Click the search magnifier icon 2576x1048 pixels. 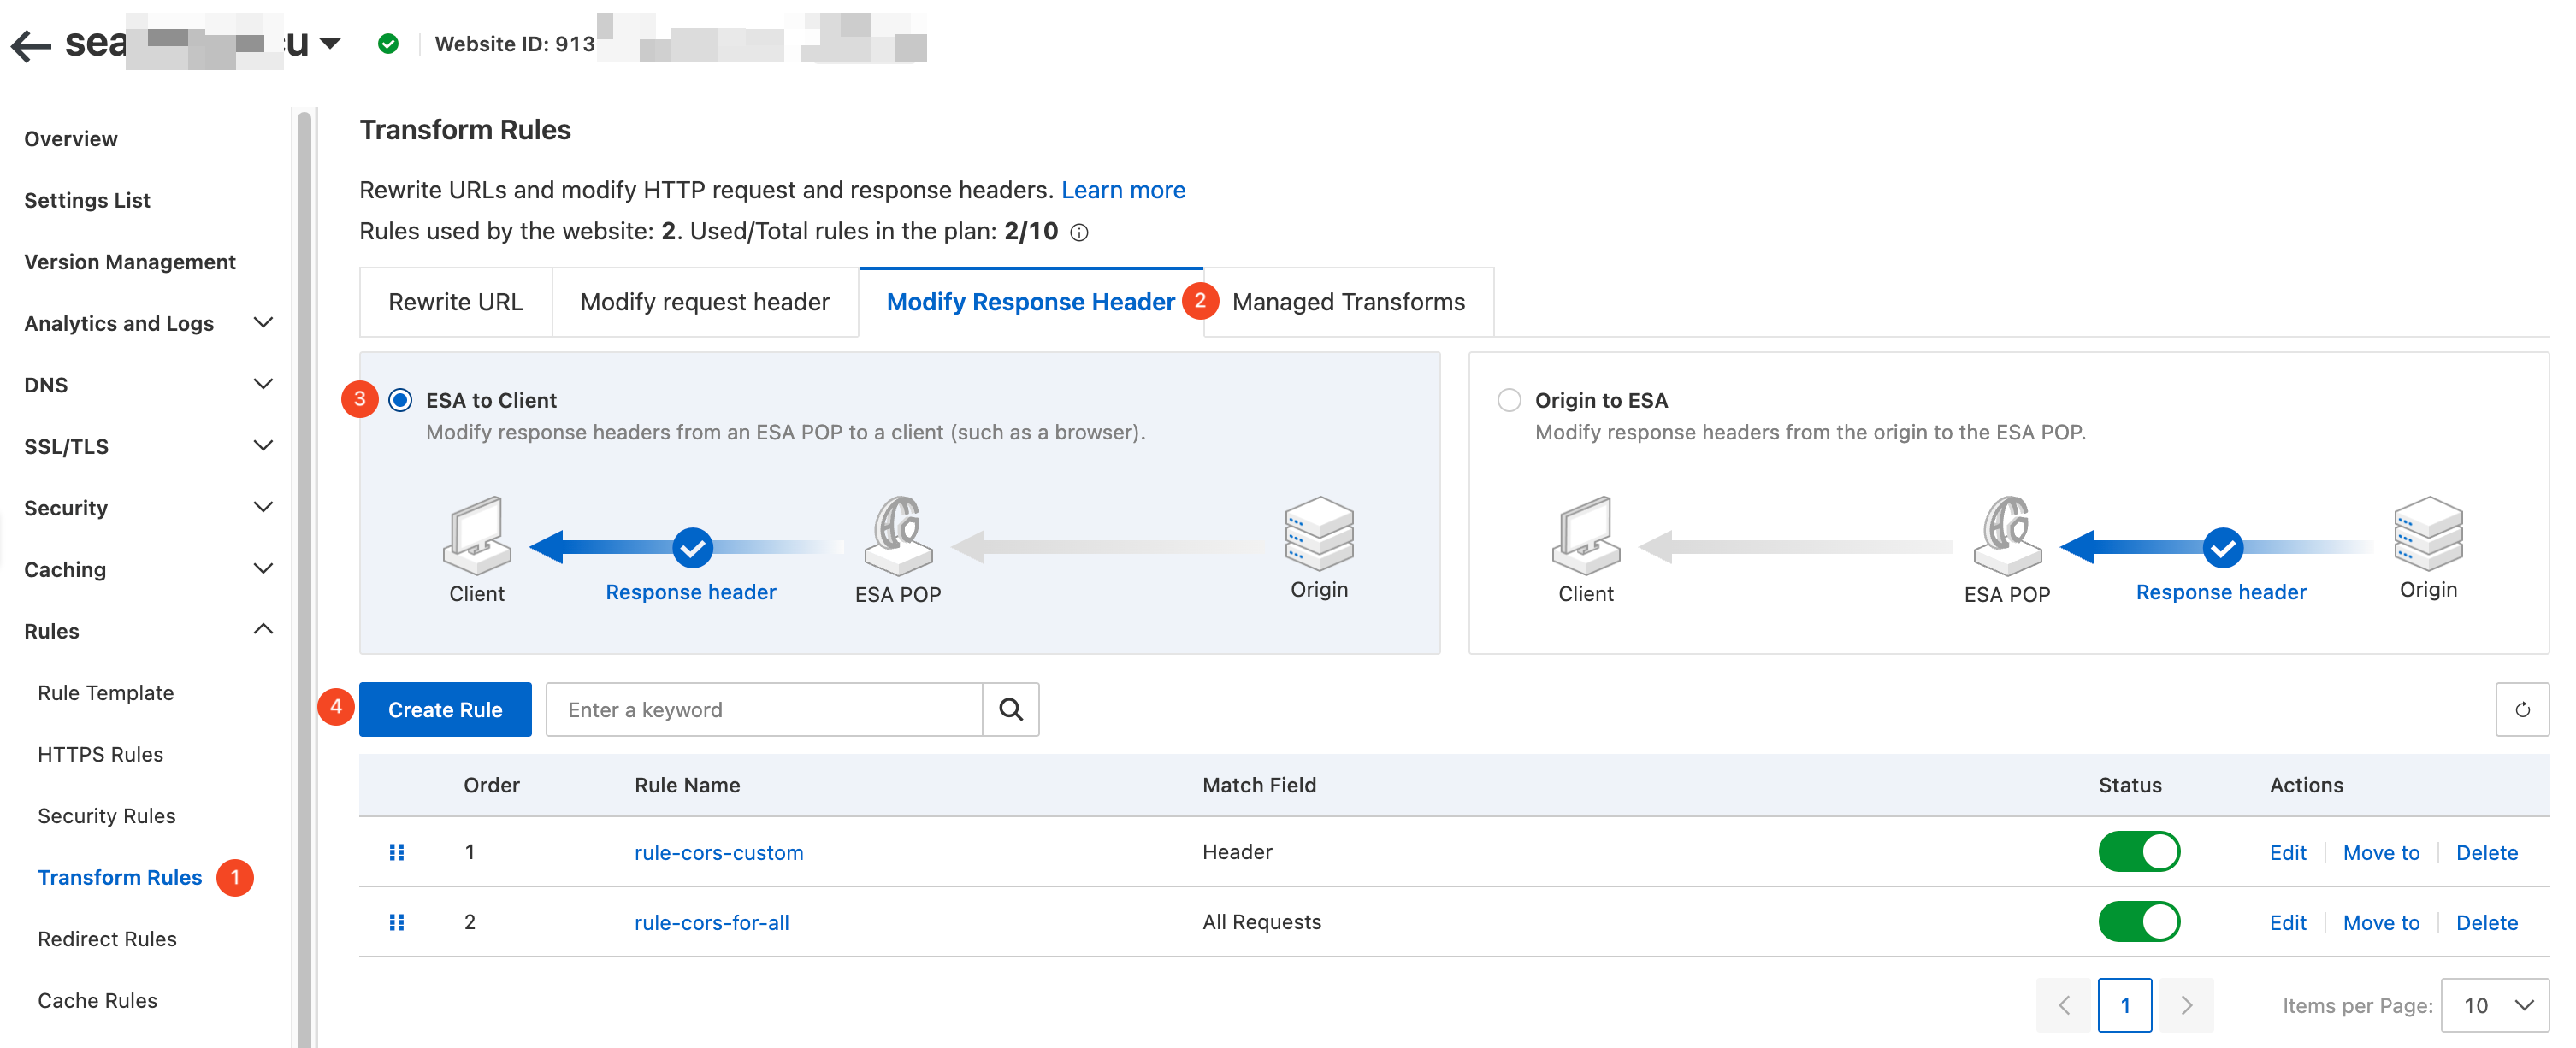coord(1010,709)
